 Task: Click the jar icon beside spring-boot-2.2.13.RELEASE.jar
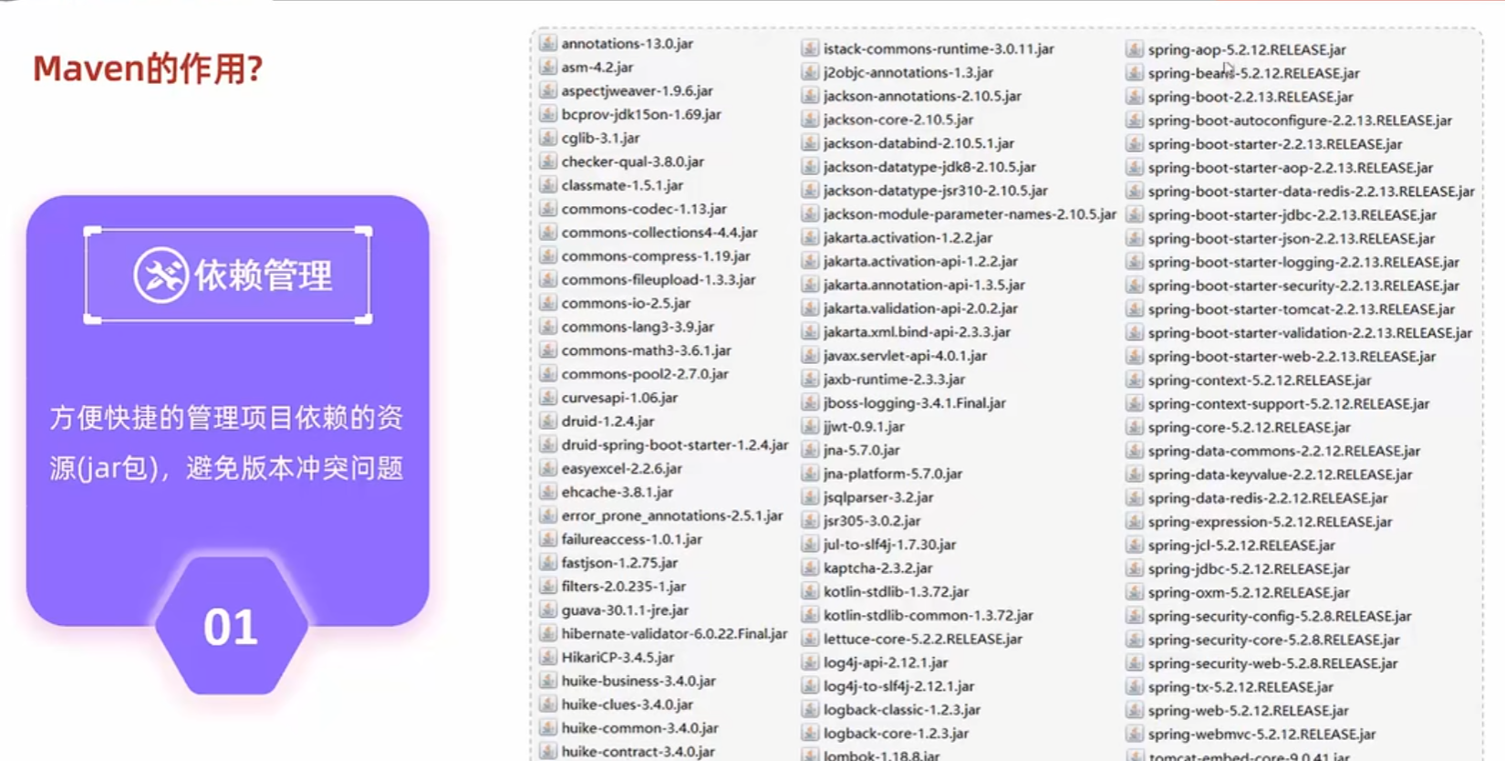tap(1135, 97)
